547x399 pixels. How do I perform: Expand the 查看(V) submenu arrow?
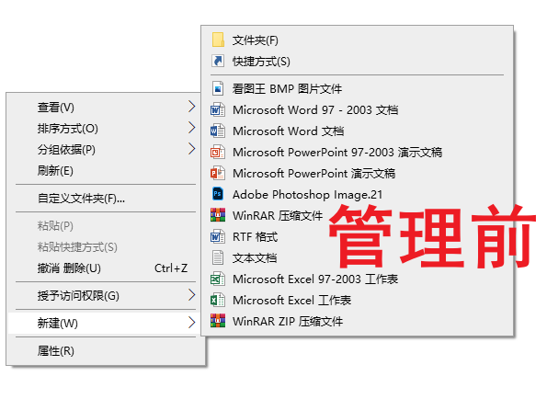point(191,107)
